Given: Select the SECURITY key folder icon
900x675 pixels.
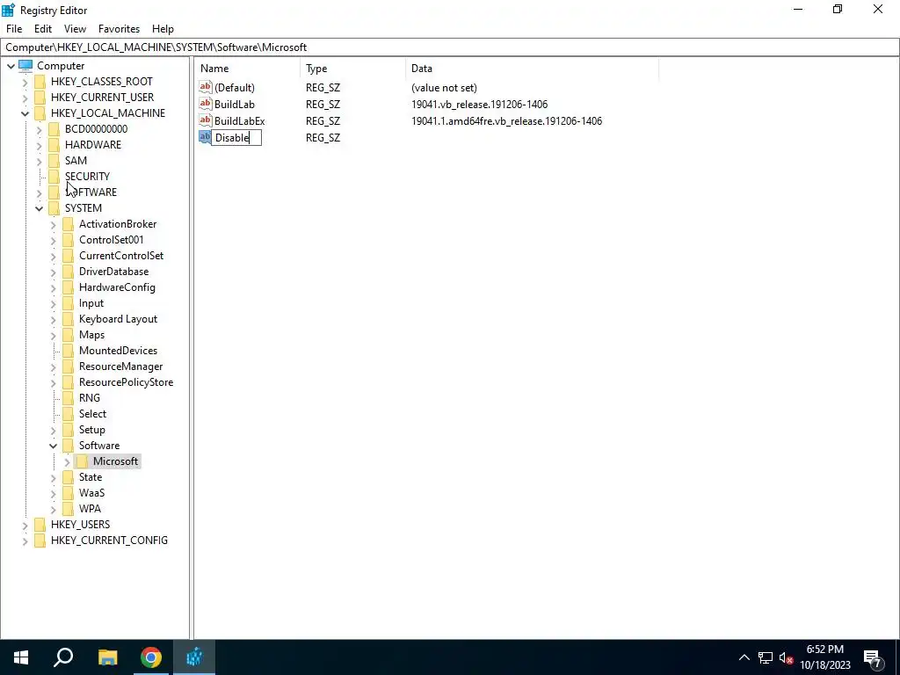Looking at the screenshot, I should 54,176.
